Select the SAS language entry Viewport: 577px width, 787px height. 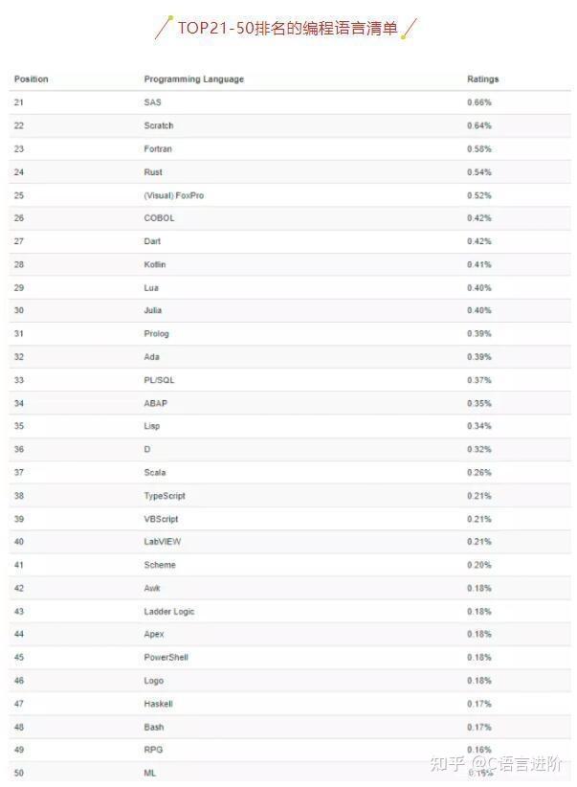[x=152, y=102]
